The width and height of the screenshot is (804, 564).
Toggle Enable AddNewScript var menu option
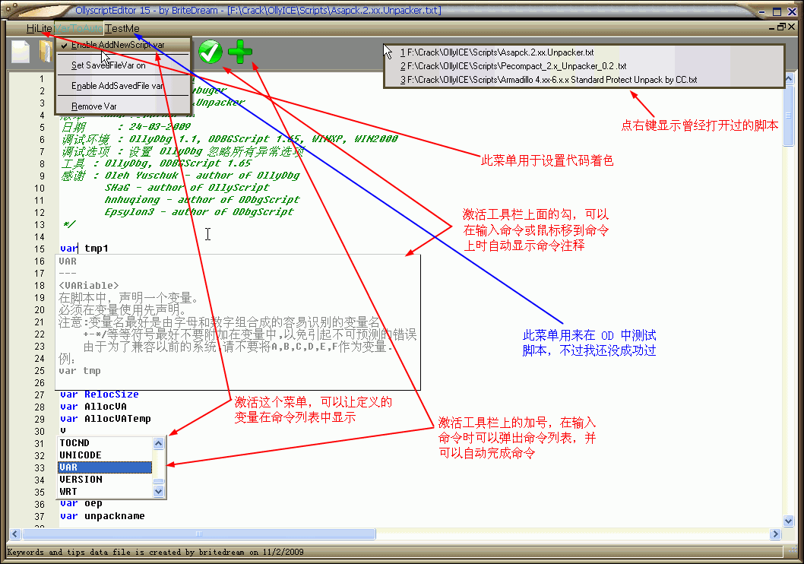pos(122,45)
